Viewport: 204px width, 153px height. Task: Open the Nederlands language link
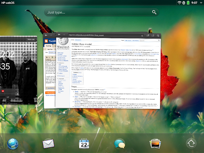click(x=61, y=88)
